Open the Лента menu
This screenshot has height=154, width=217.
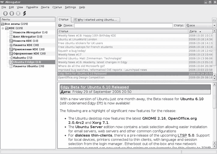tap(45, 7)
